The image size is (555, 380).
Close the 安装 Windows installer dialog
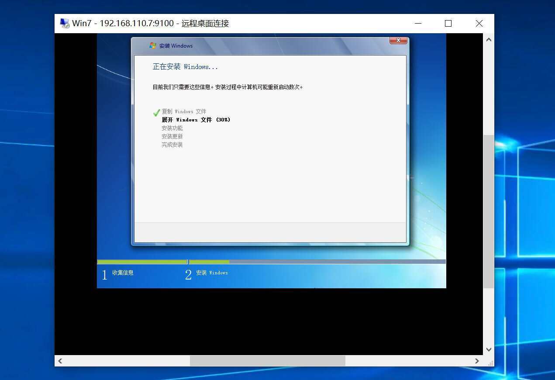point(398,40)
